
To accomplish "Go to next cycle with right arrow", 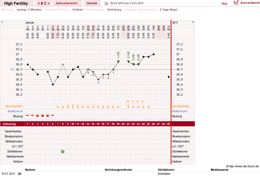I will pyautogui.click(x=49, y=3).
